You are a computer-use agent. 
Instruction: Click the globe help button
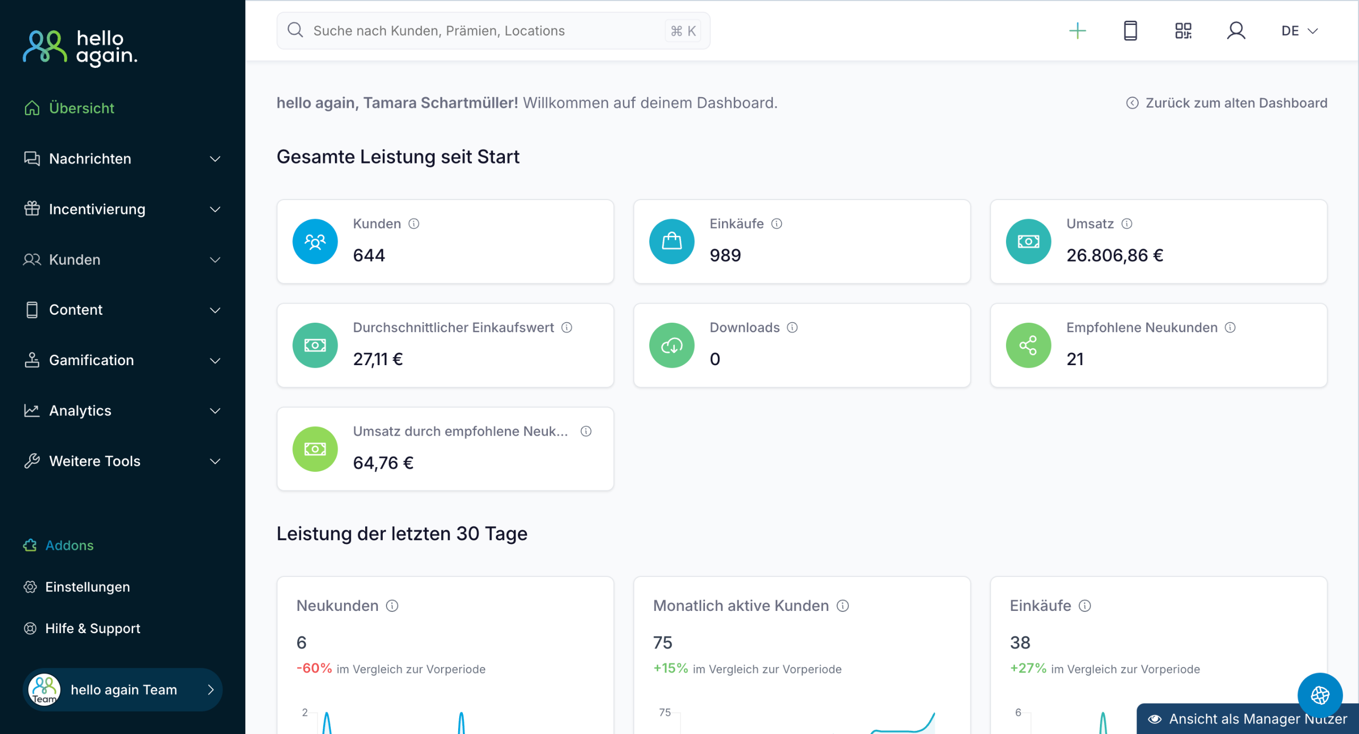[1320, 695]
